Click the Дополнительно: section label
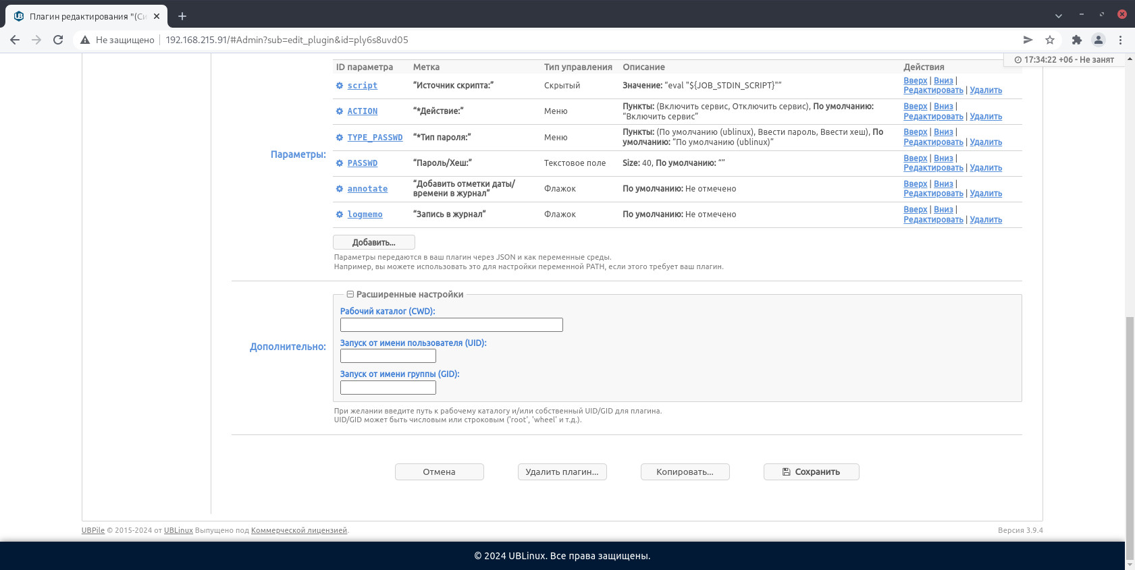Image resolution: width=1135 pixels, height=570 pixels. pyautogui.click(x=288, y=347)
